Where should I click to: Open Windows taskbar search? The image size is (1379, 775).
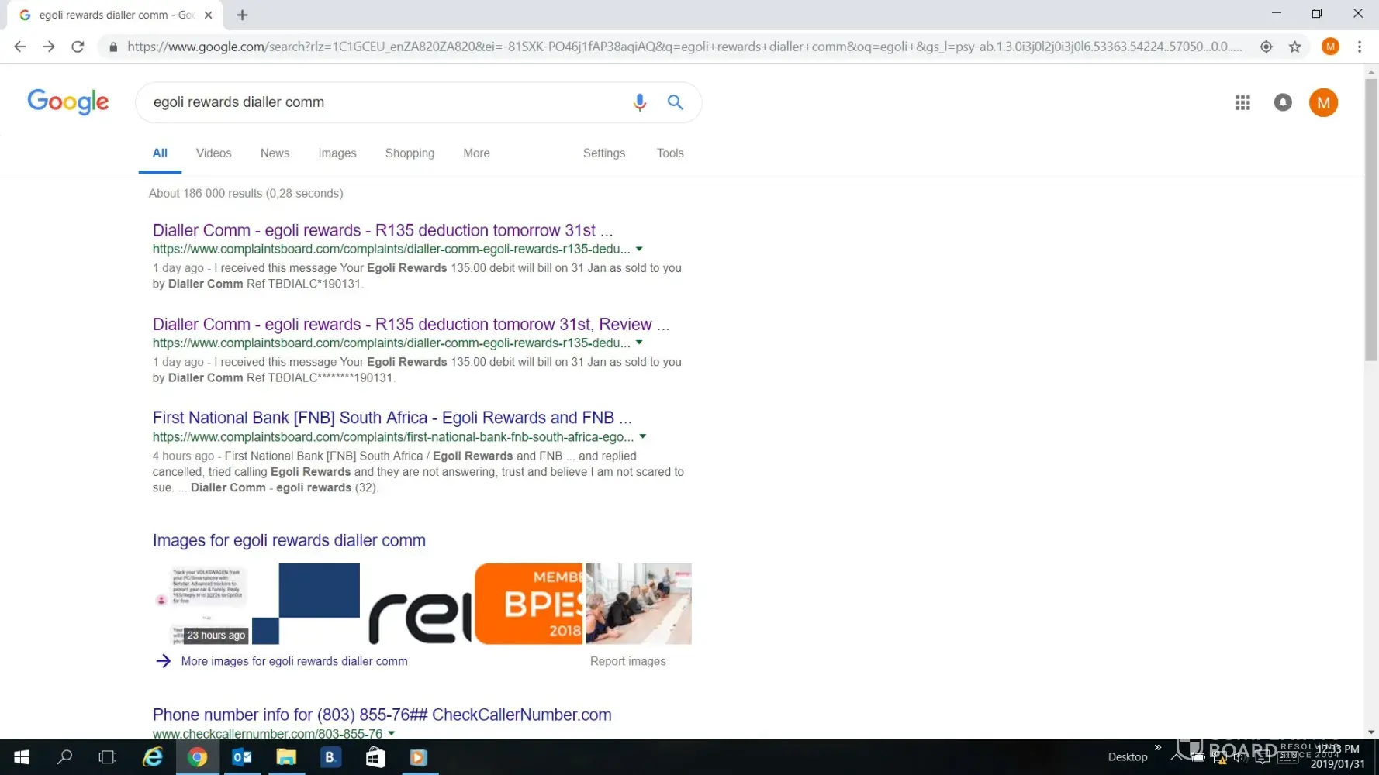(x=65, y=757)
